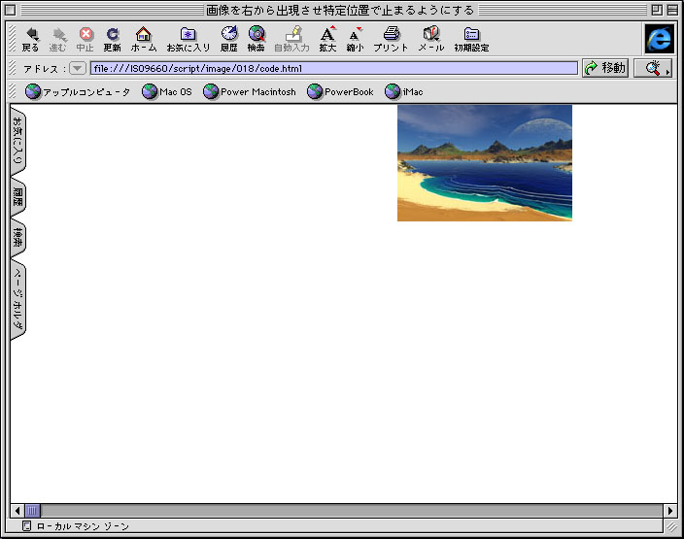Open the アップルコンピュータ favorites link
The image size is (684, 539).
pyautogui.click(x=77, y=92)
